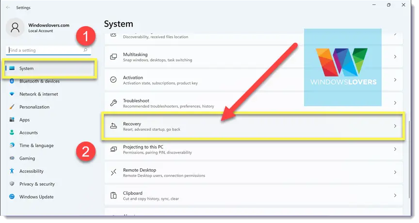This screenshot has height=223, width=419.
Task: Open the Recovery title text
Action: pyautogui.click(x=132, y=124)
